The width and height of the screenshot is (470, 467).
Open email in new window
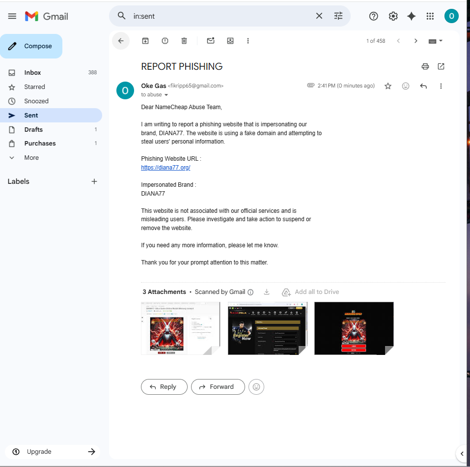tap(441, 66)
